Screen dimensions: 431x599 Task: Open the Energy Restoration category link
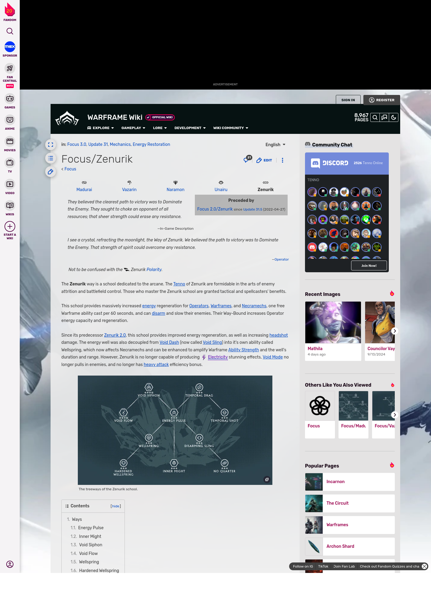point(151,144)
